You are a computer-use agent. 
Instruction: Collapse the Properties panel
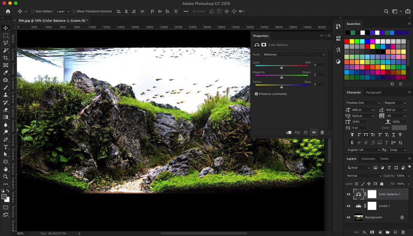tap(321, 35)
